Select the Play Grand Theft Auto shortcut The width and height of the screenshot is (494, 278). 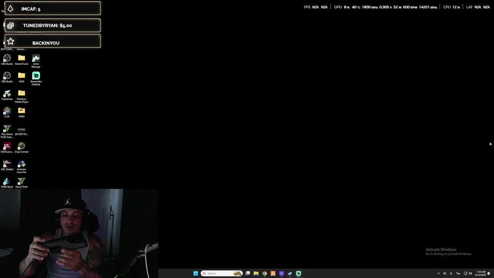coord(7,131)
